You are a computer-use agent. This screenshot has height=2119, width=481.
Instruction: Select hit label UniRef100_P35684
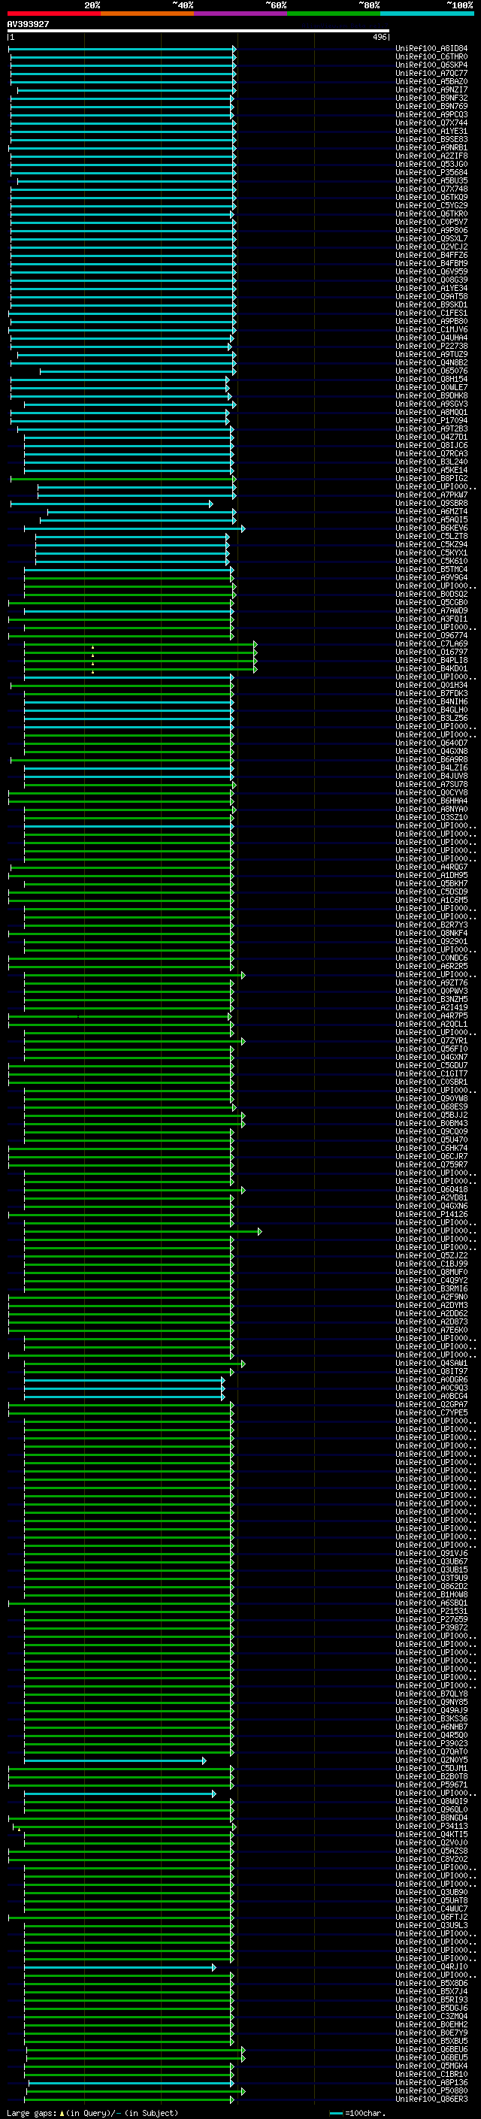[x=431, y=173]
